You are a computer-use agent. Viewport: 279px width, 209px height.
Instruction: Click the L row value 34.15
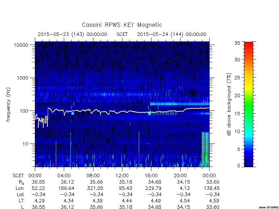[183, 207]
